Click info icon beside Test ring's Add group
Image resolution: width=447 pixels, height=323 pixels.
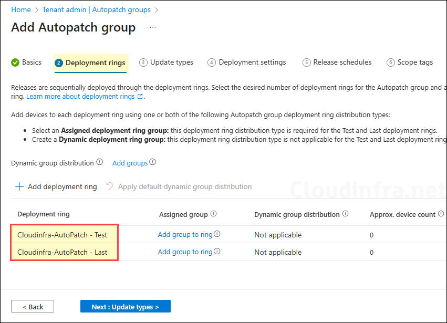[x=217, y=234]
